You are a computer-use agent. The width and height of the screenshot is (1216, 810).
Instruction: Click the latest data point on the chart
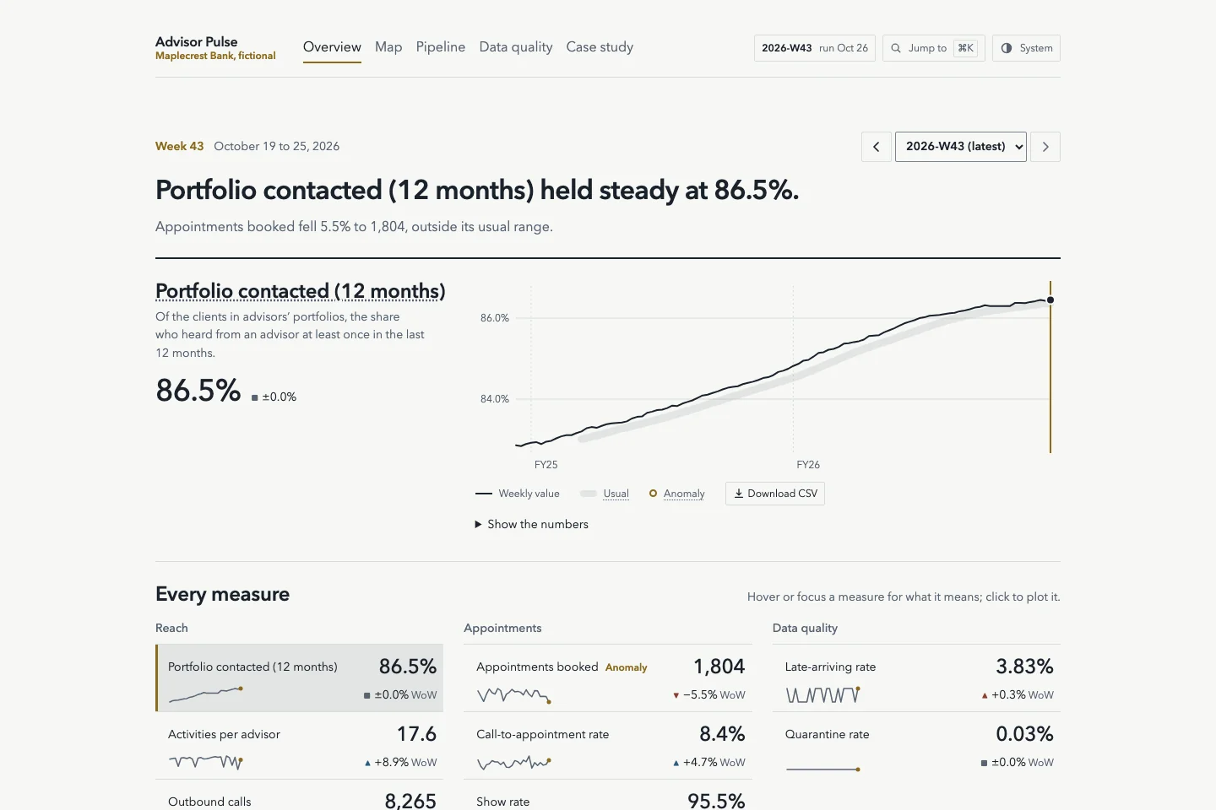[1050, 300]
